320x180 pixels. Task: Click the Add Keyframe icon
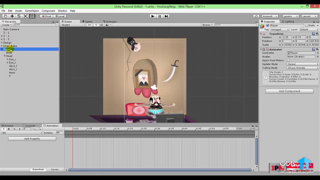point(34,129)
